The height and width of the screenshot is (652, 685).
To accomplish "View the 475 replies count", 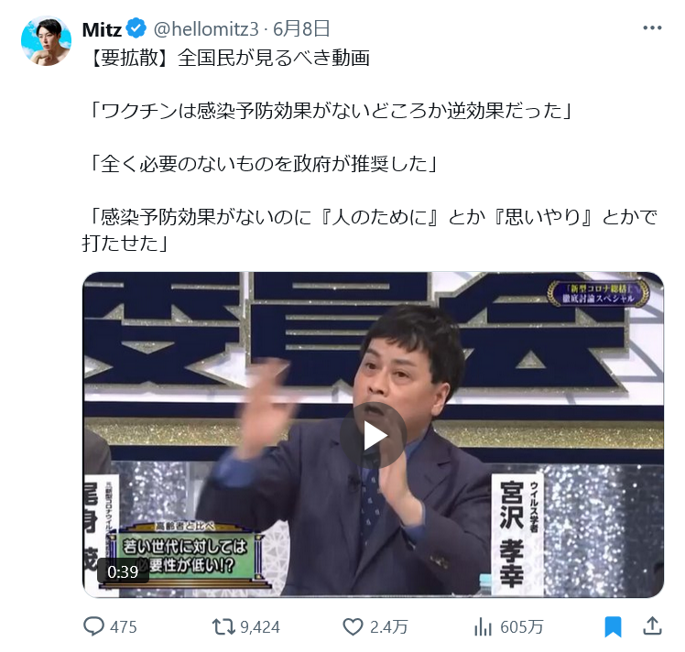I will tap(124, 627).
